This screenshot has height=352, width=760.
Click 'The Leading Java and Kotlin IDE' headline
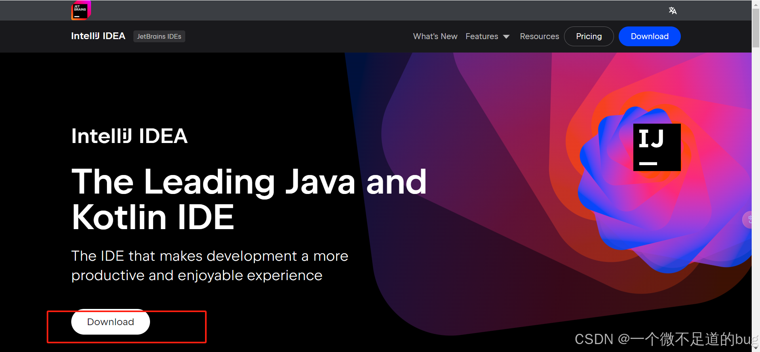tap(249, 199)
